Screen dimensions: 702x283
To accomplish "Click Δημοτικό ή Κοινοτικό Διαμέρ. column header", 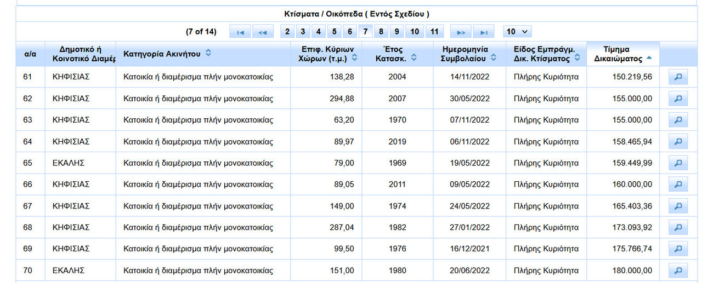I will click(81, 54).
